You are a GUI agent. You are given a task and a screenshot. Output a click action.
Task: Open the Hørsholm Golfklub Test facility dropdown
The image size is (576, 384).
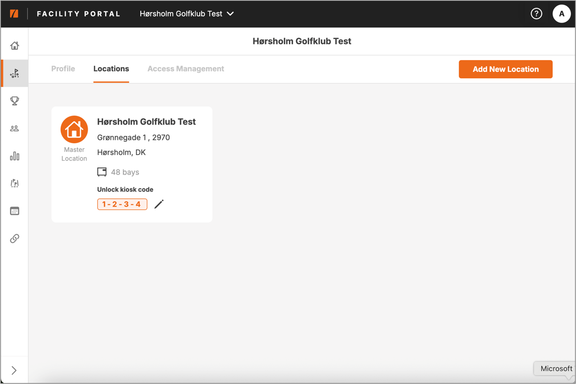pos(187,14)
